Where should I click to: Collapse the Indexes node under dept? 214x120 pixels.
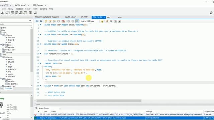pos(1,45)
